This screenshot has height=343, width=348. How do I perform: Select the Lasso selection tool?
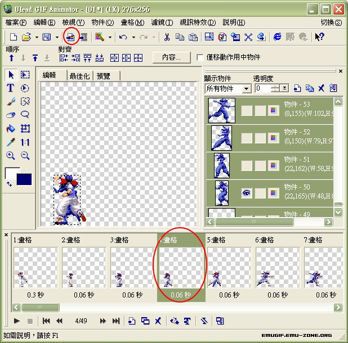25,115
